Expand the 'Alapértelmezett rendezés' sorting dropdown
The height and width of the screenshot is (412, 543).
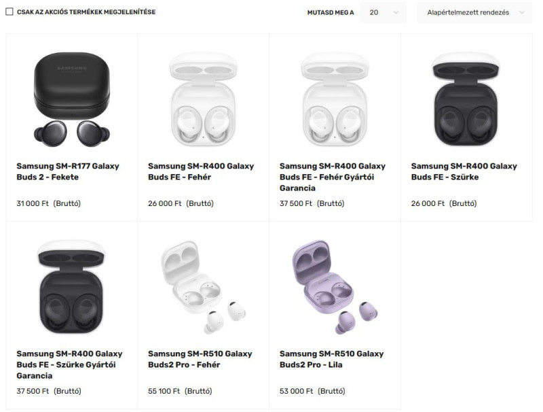tap(474, 12)
